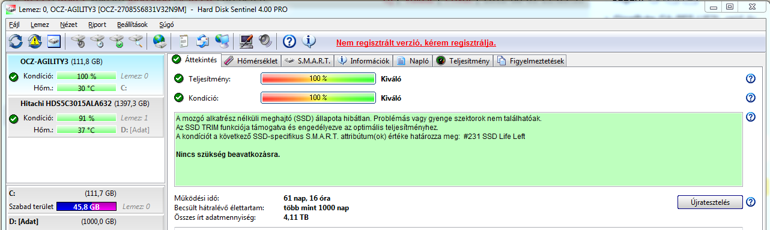Click the 'Nem regisztrált verzió' registration link
The height and width of the screenshot is (230, 770).
[416, 43]
